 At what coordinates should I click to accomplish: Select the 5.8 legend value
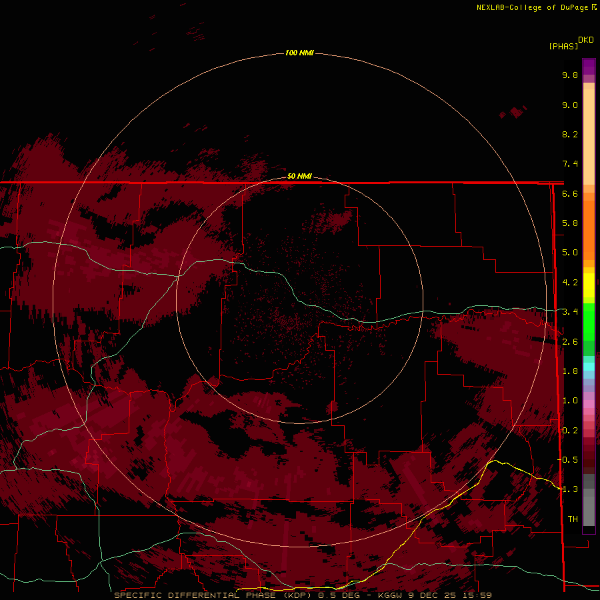point(570,223)
